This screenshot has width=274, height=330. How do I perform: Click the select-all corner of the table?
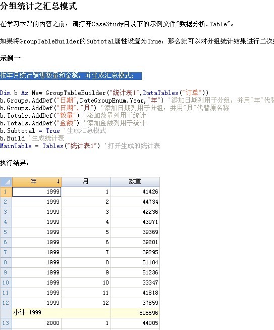[6, 181]
